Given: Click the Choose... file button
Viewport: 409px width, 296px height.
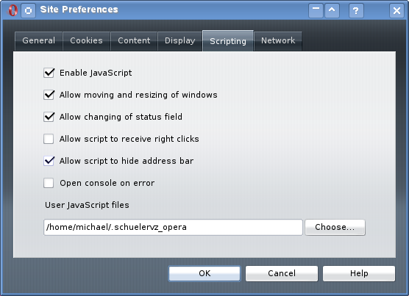Looking at the screenshot, I should (x=335, y=227).
